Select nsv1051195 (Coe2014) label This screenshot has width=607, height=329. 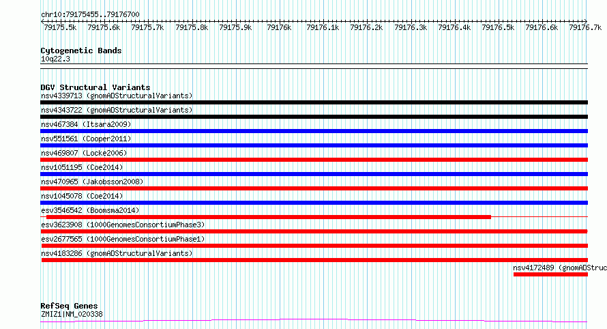tap(82, 167)
